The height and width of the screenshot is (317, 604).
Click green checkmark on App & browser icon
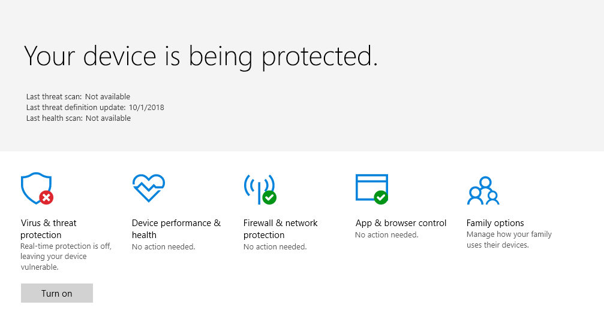[x=381, y=197]
